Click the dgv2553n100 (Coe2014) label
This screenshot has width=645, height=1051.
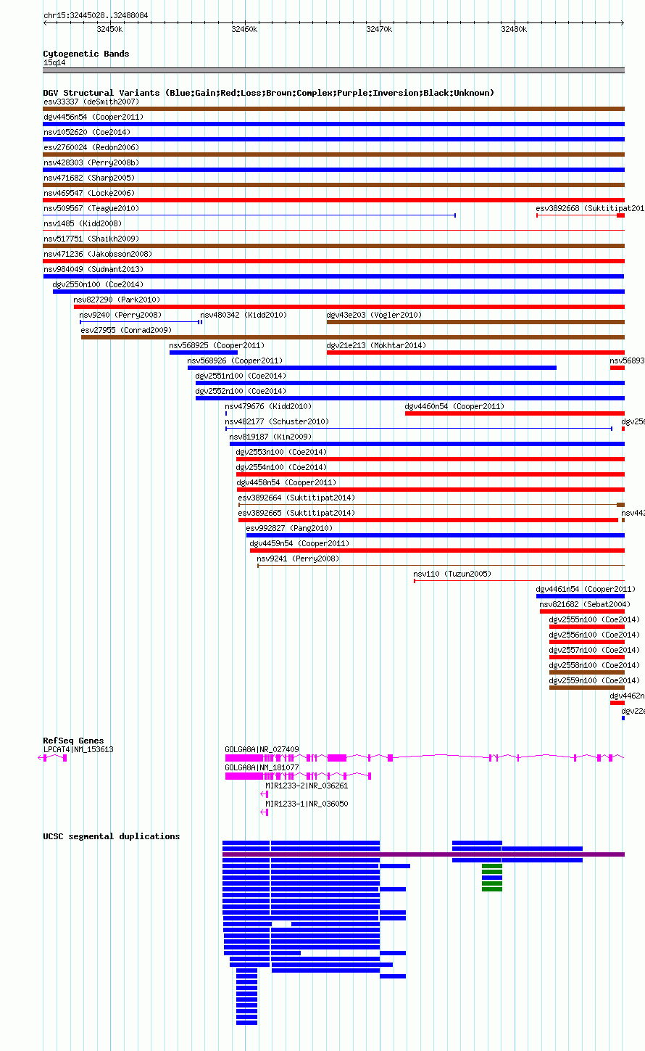click(281, 452)
